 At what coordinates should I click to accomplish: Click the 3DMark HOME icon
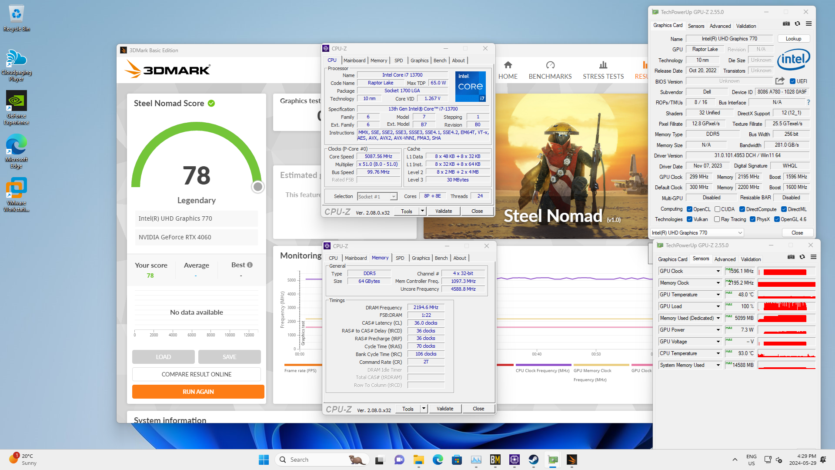(x=508, y=65)
